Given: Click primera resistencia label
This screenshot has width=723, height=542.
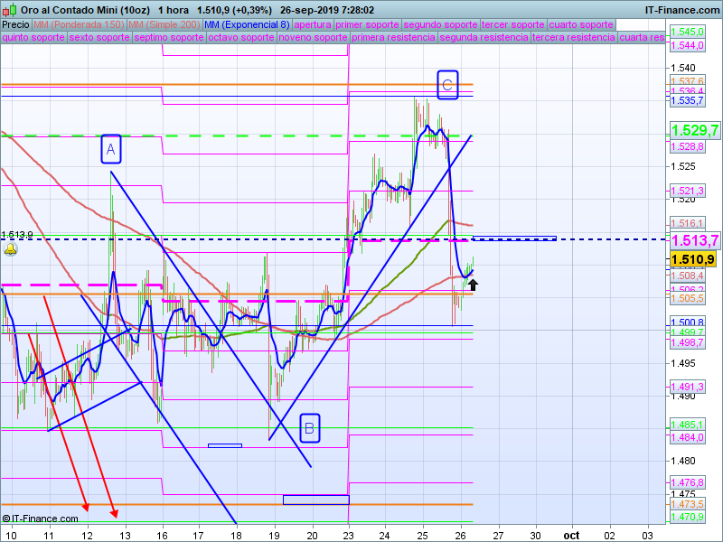Looking at the screenshot, I should click(x=393, y=38).
